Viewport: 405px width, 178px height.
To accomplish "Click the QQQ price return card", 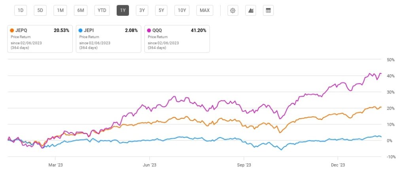I will click(x=177, y=39).
